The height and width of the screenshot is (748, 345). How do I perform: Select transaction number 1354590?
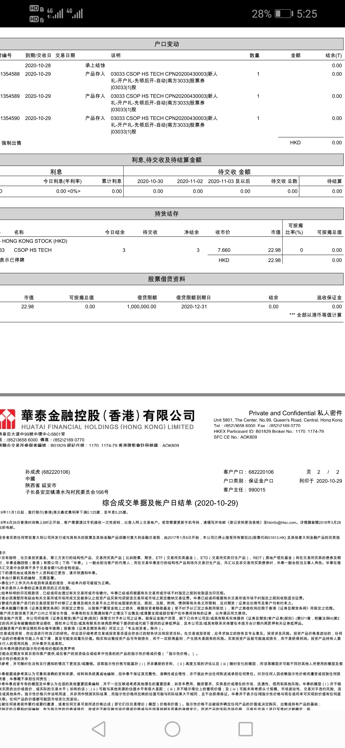(10, 118)
